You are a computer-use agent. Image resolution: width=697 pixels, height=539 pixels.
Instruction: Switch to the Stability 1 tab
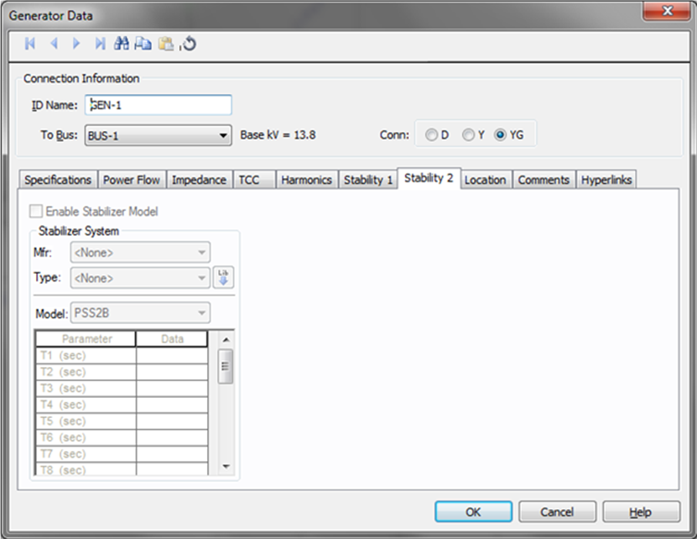(x=367, y=180)
